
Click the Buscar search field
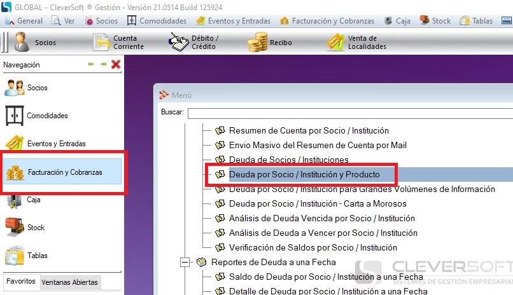[349, 113]
